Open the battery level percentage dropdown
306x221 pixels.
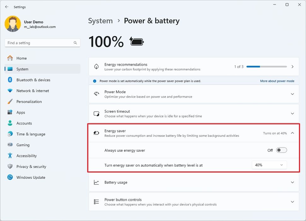[x=269, y=165]
